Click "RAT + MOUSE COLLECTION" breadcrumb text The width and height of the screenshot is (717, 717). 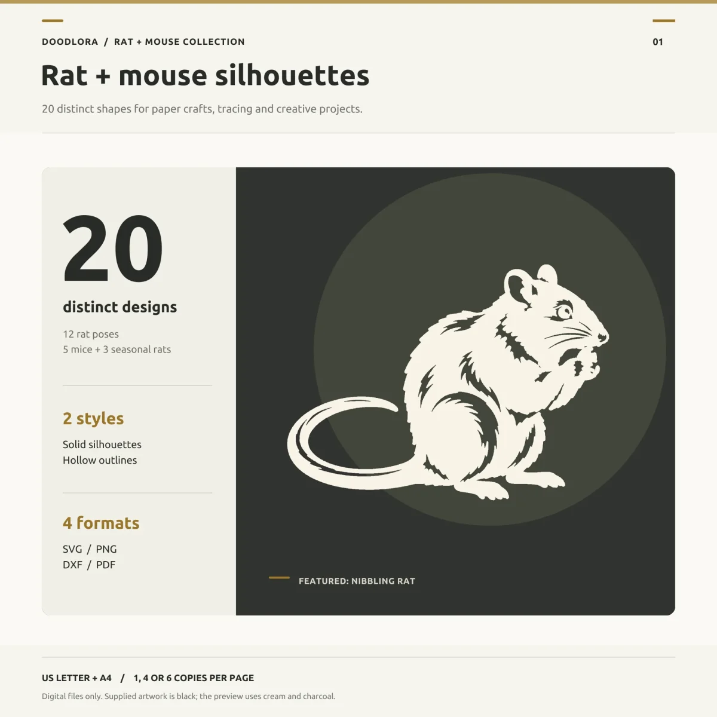pos(179,42)
